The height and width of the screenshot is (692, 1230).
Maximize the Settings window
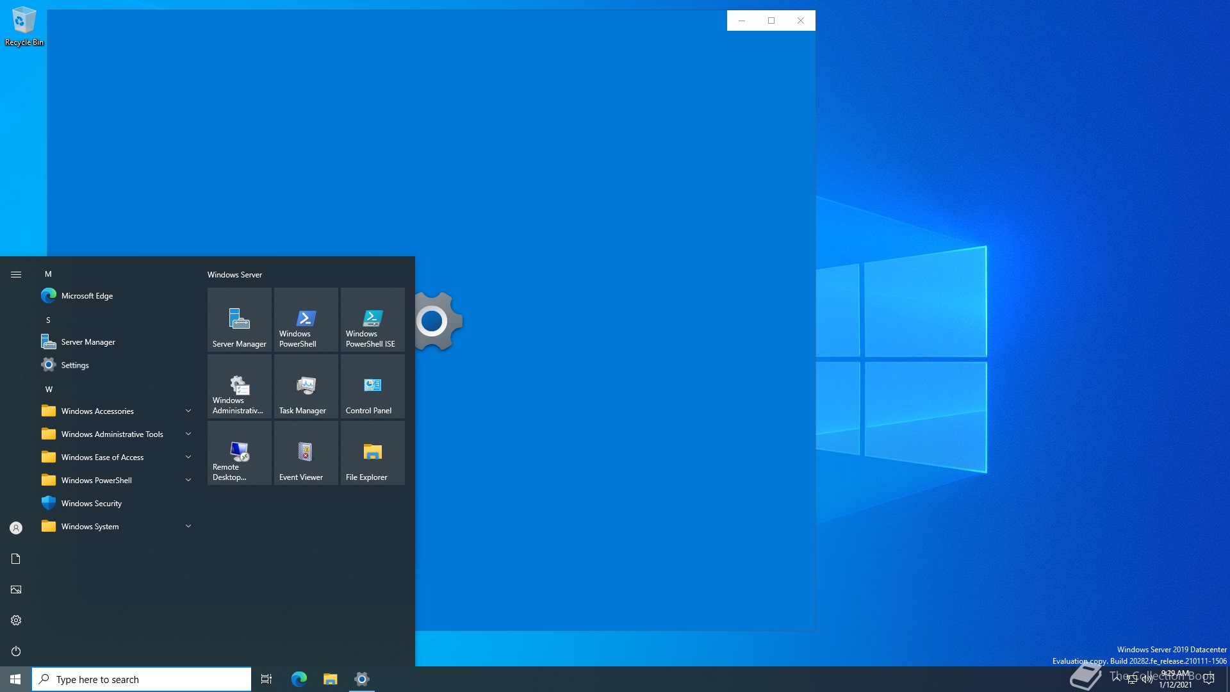point(771,21)
